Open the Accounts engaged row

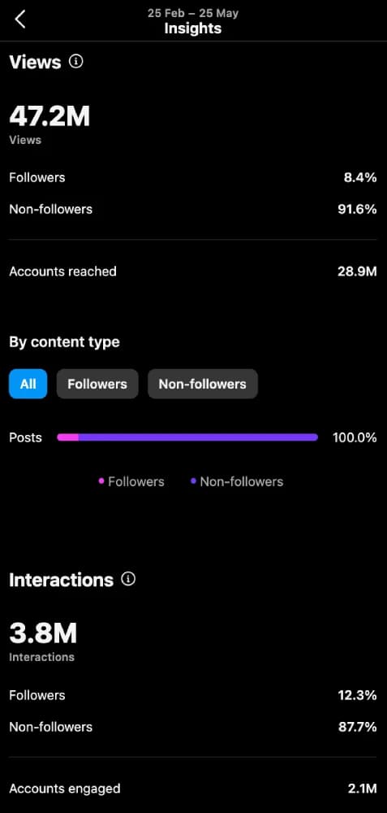tap(193, 789)
